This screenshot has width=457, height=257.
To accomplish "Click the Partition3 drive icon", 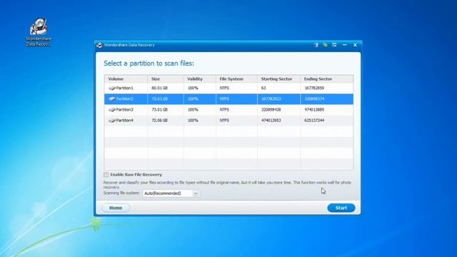I will pyautogui.click(x=112, y=109).
